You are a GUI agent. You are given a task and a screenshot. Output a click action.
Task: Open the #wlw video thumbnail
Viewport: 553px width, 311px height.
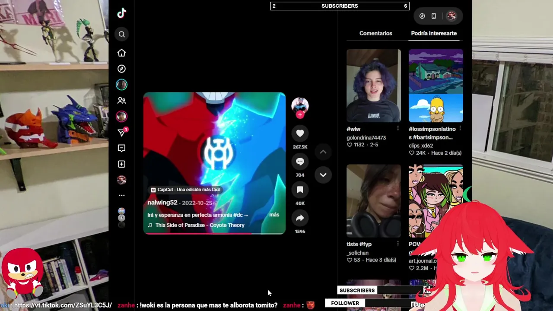pyautogui.click(x=374, y=86)
